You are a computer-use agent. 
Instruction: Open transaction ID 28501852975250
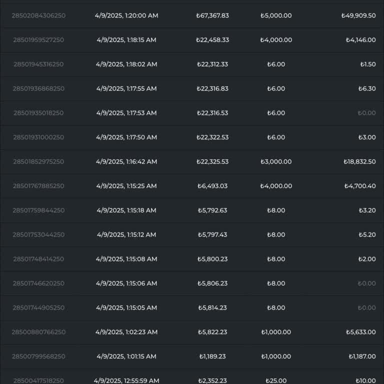(x=38, y=161)
